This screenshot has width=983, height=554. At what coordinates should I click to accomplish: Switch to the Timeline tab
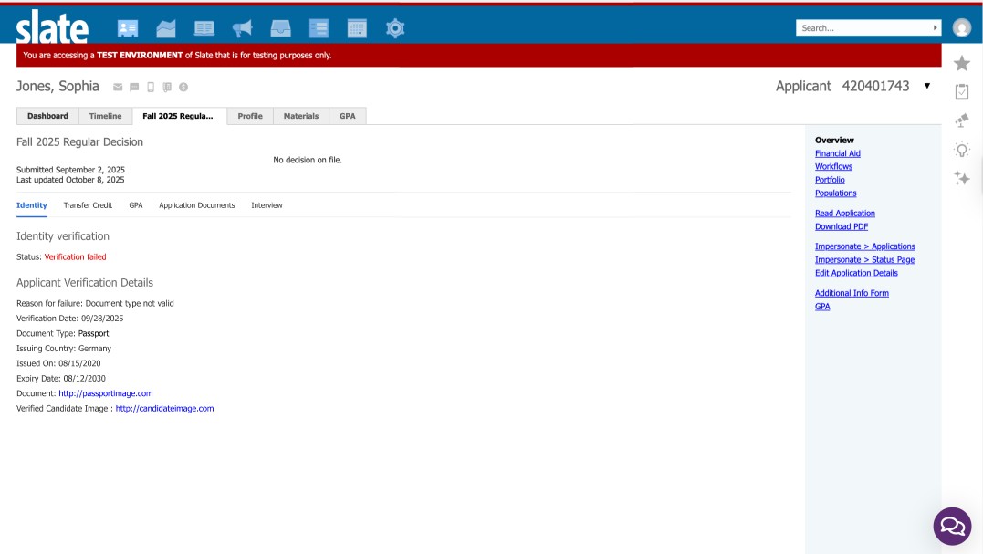click(105, 116)
